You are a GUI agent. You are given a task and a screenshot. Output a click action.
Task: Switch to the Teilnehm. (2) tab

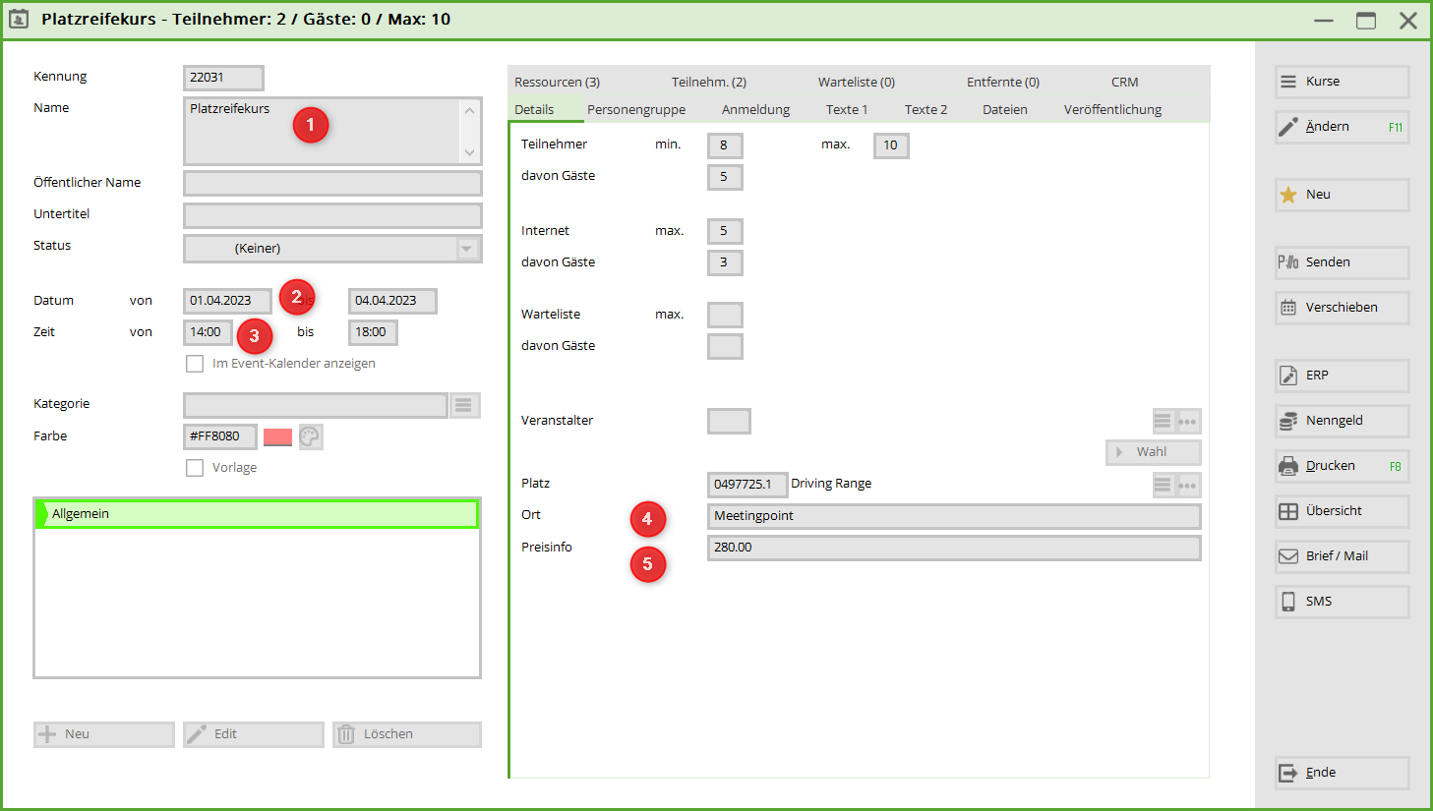pyautogui.click(x=708, y=82)
